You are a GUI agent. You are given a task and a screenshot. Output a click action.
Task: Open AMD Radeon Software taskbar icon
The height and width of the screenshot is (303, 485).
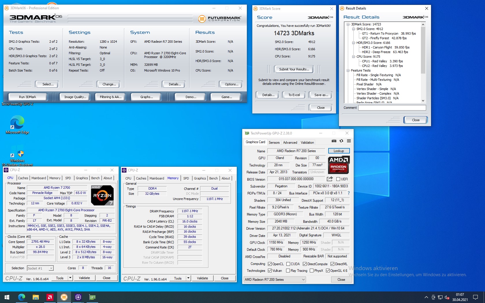(x=50, y=297)
